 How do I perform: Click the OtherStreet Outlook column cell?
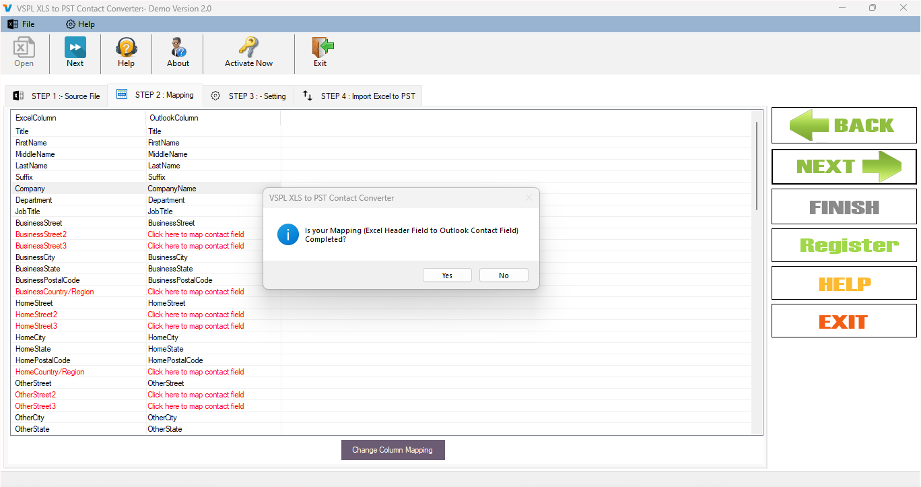coord(166,383)
